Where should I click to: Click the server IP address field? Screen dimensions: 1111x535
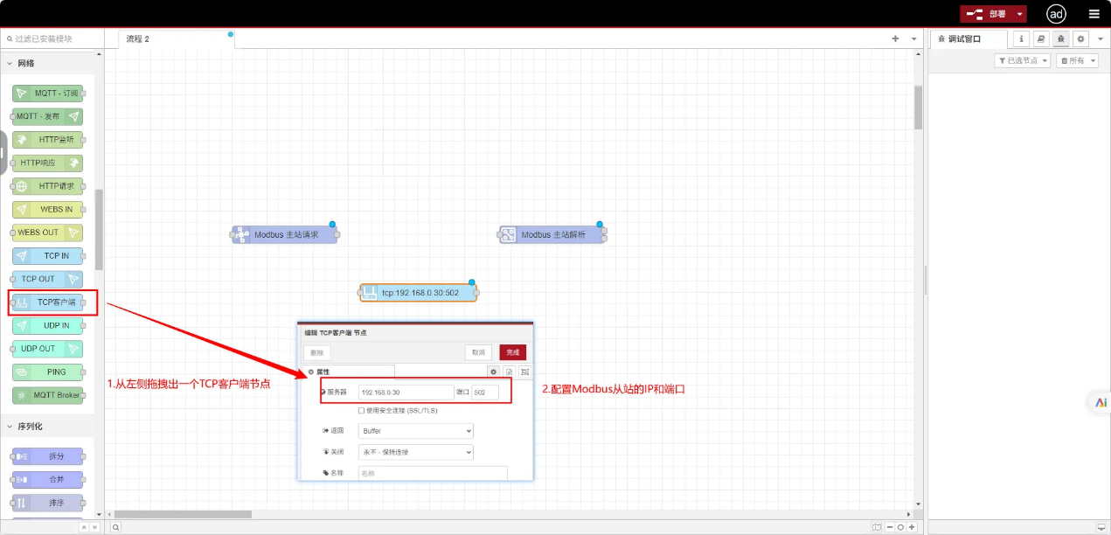tap(405, 393)
